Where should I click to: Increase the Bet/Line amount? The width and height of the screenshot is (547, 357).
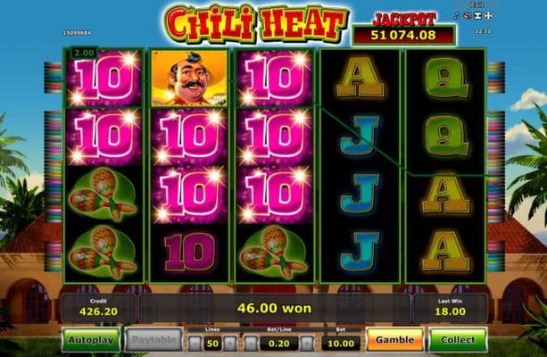(307, 344)
